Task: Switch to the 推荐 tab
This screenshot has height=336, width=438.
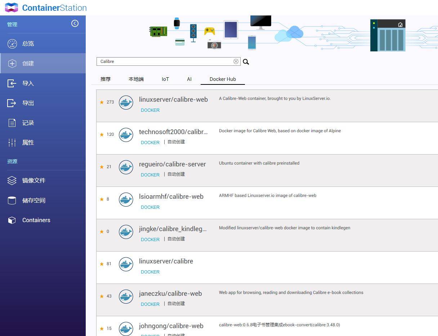Action: [106, 79]
